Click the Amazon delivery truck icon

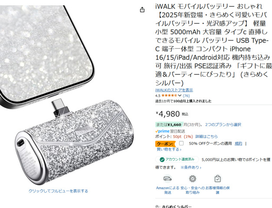167,179
